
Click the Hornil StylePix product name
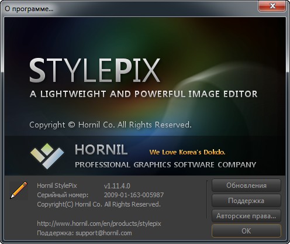pos(57,185)
